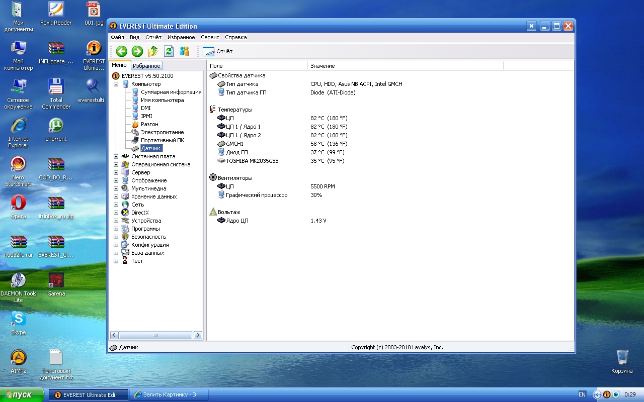The height and width of the screenshot is (402, 644).
Task: Open the Сервис menu
Action: pos(210,37)
